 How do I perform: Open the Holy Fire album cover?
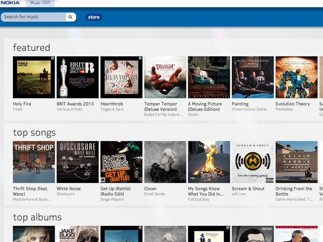click(34, 77)
